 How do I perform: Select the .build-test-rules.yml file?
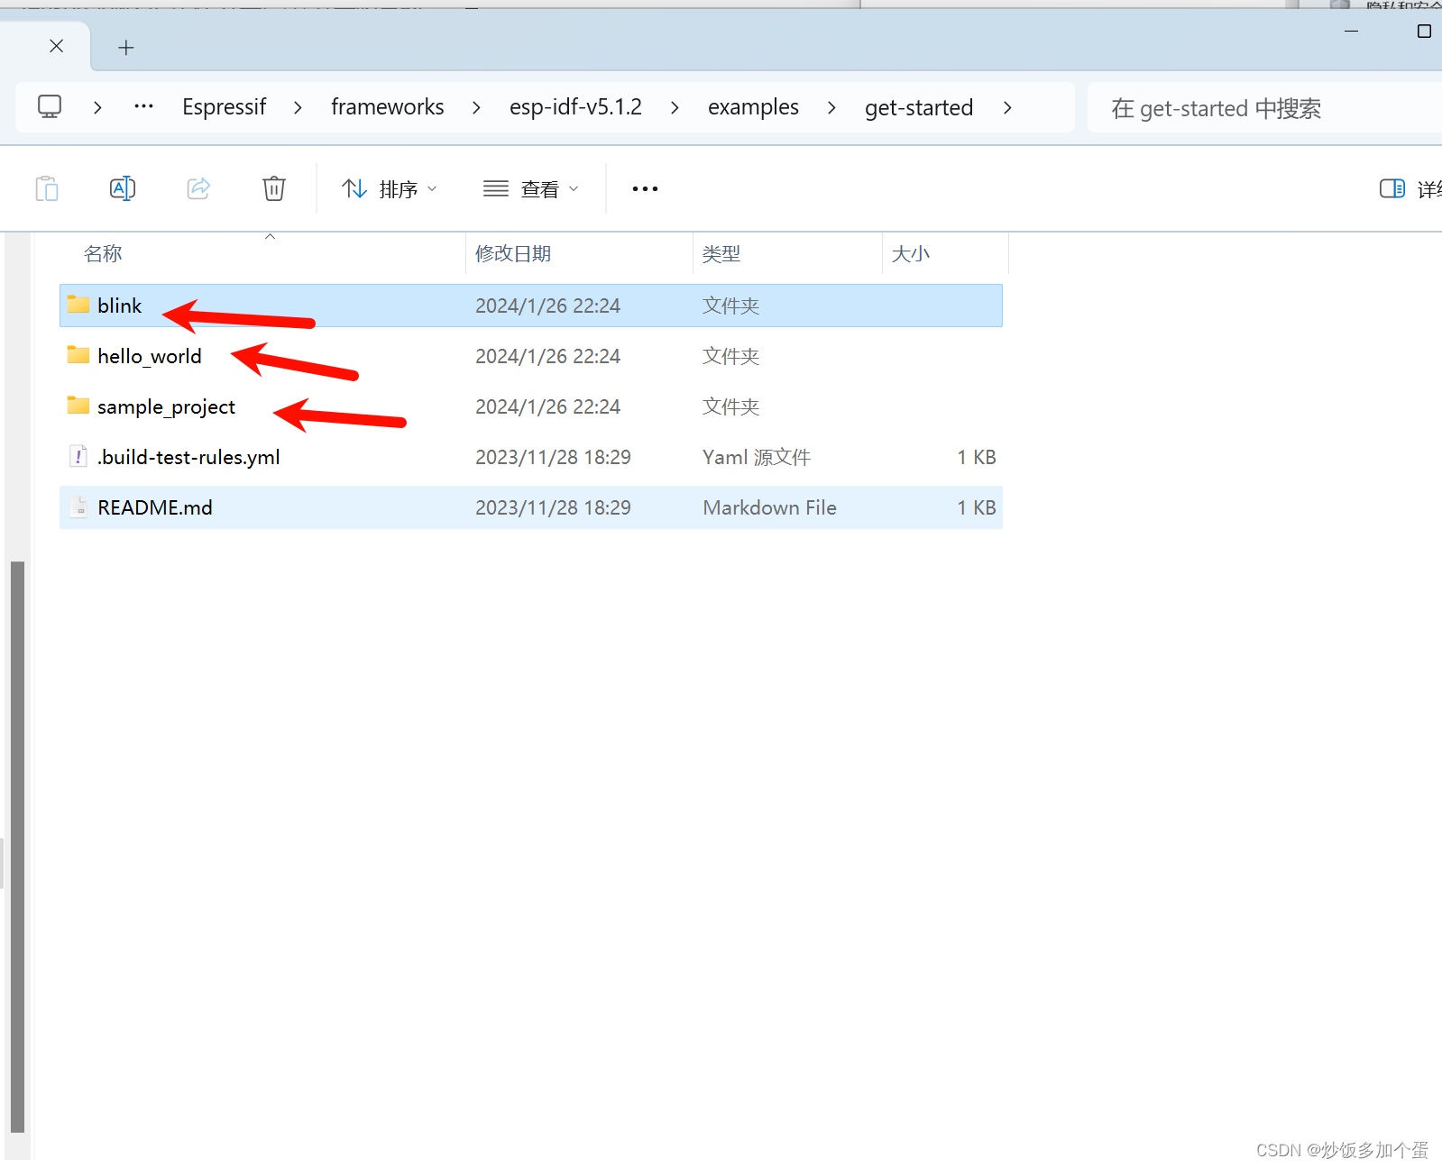(x=531, y=457)
